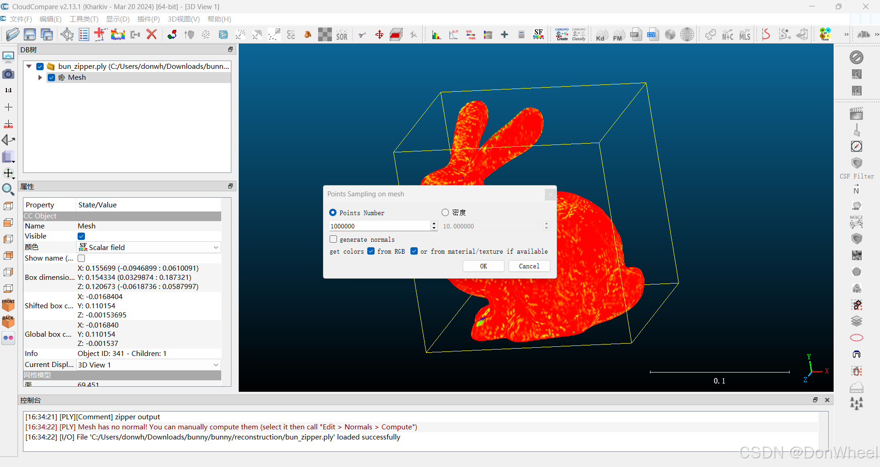Click the CANUPO Classify icon
880x467 pixels.
(579, 34)
